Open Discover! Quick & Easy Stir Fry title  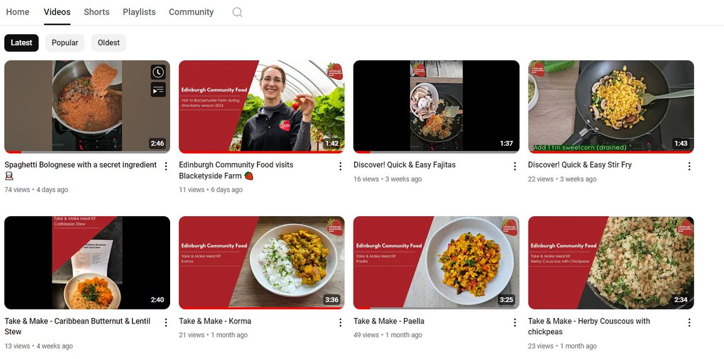click(x=580, y=164)
